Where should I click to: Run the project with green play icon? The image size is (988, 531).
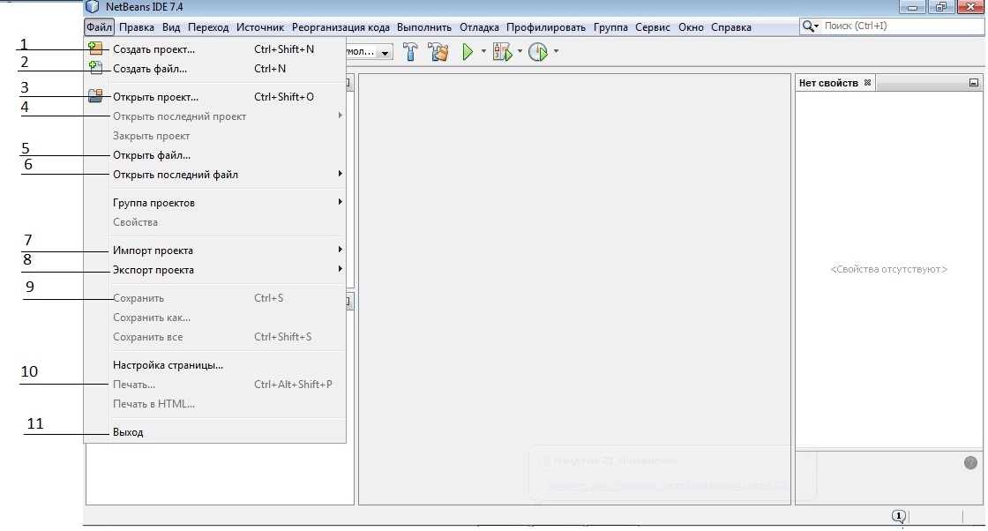(468, 52)
